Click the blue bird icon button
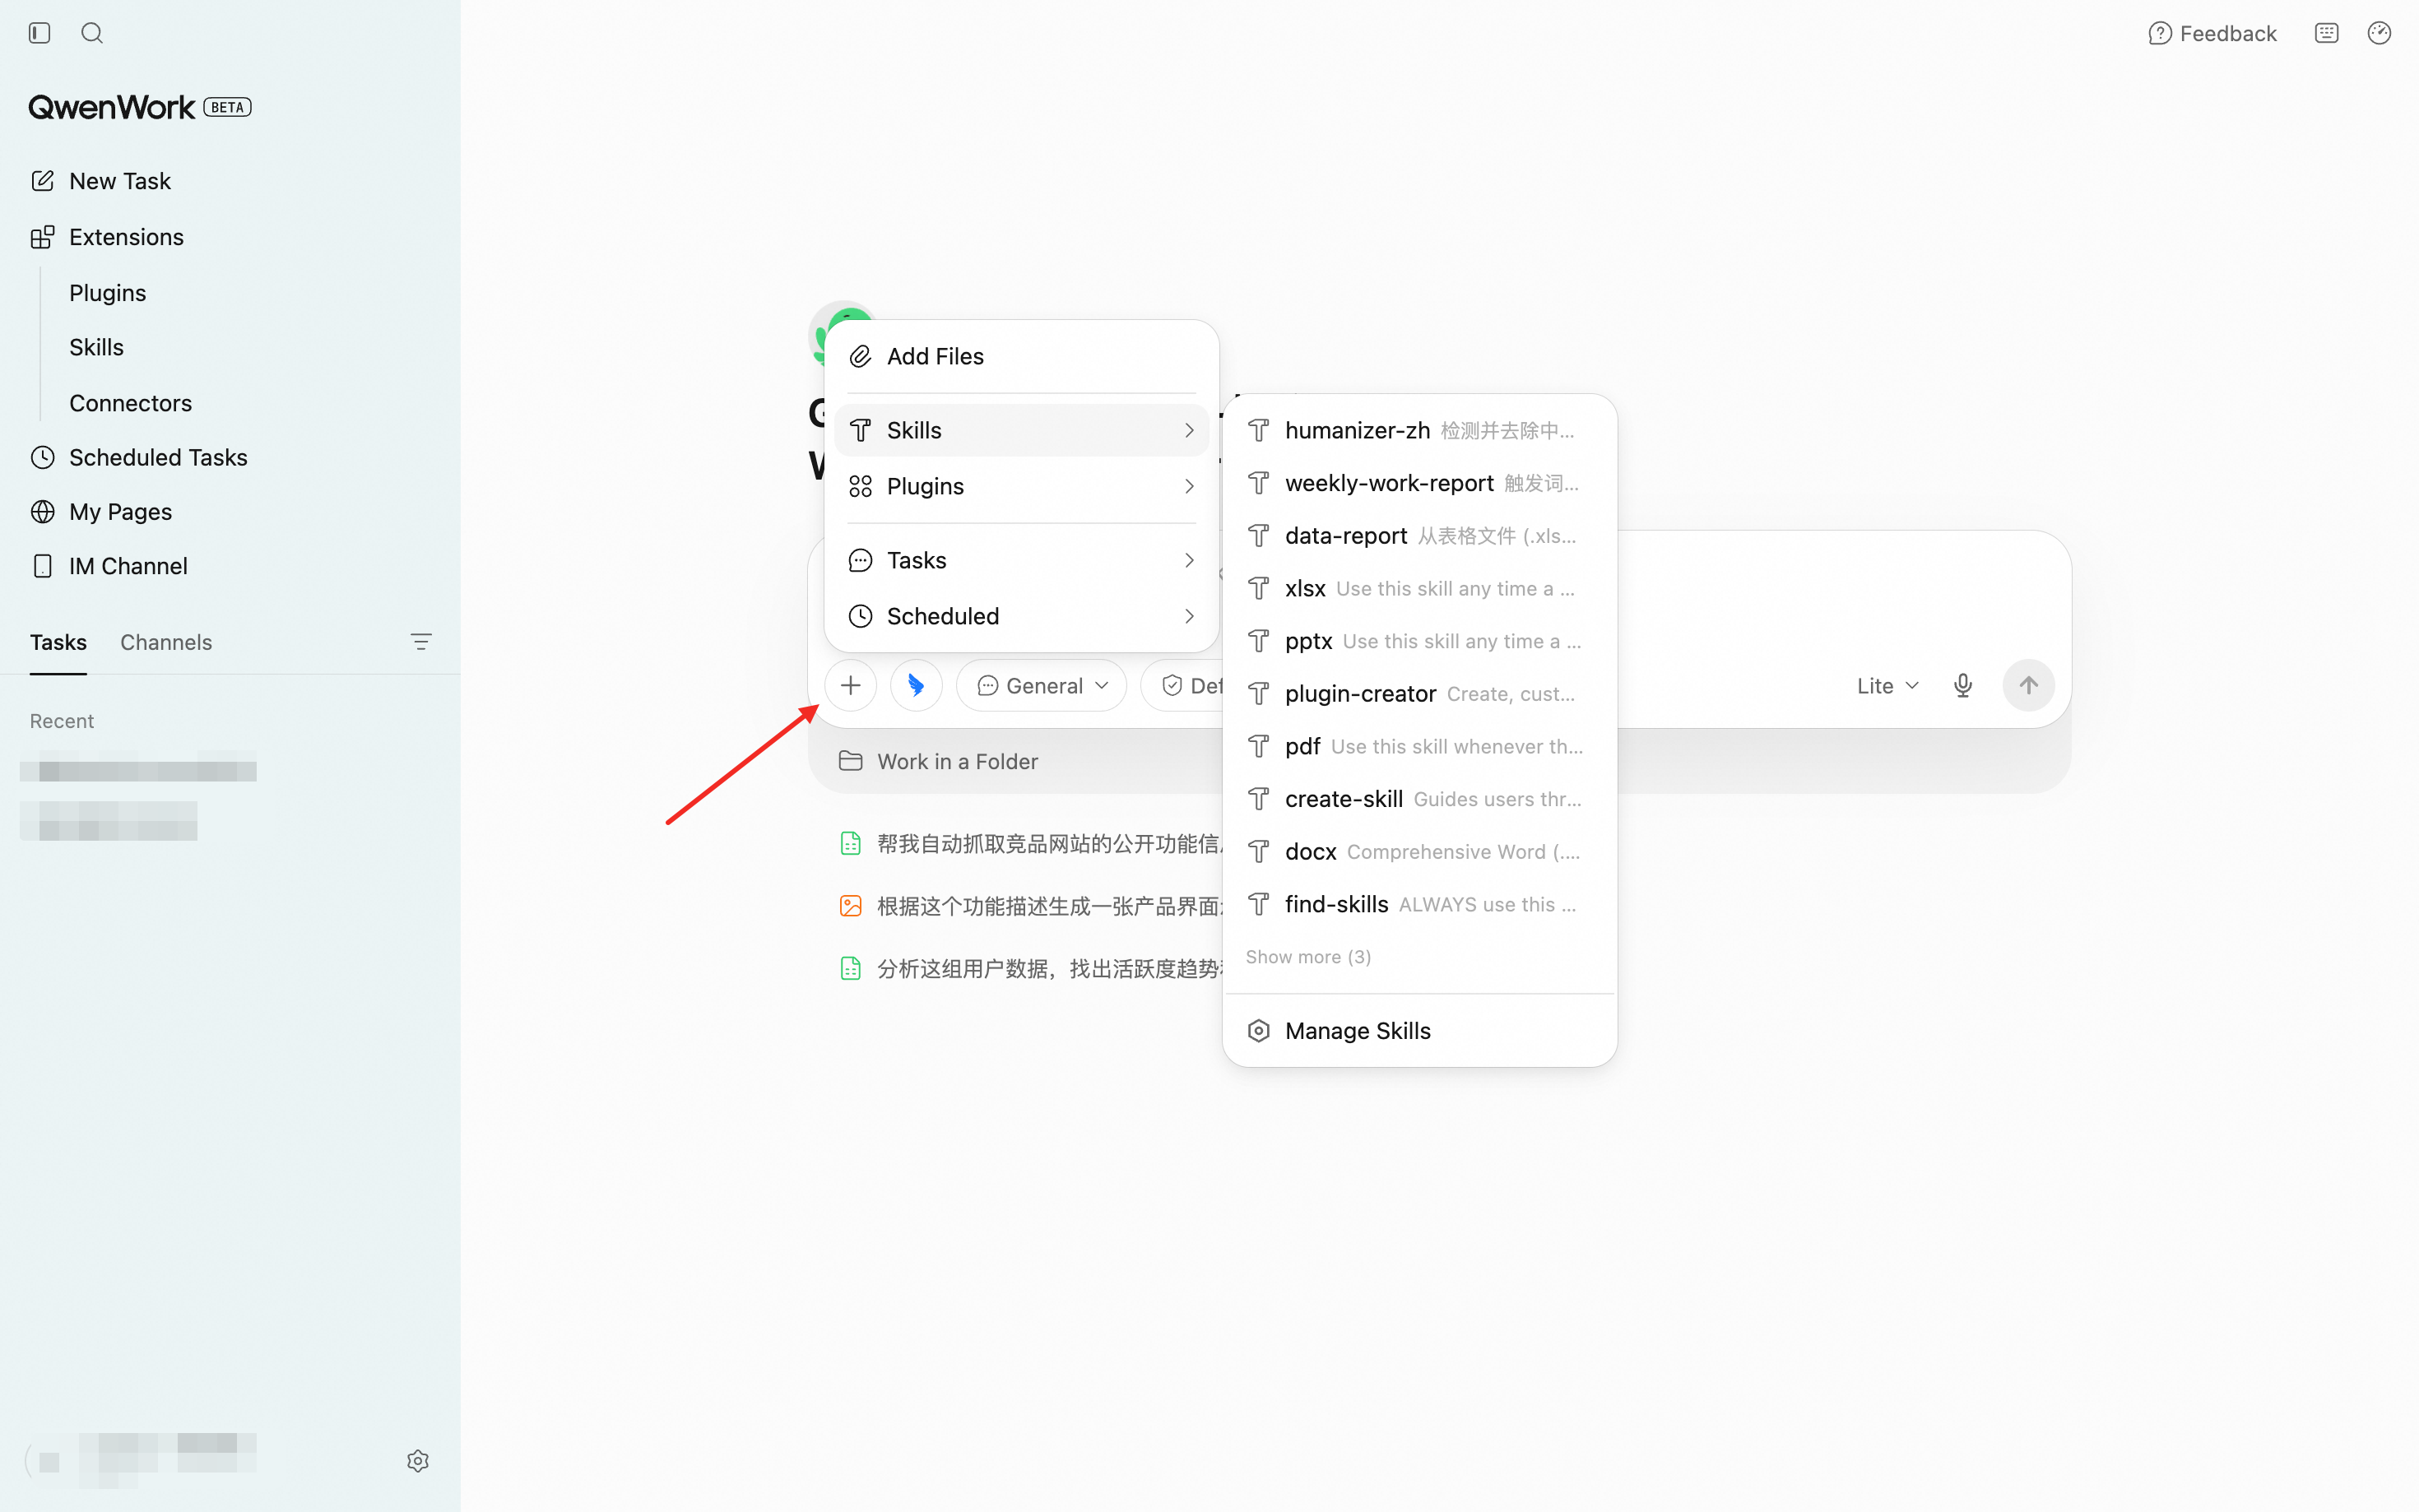Viewport: 2419px width, 1512px height. click(x=916, y=685)
